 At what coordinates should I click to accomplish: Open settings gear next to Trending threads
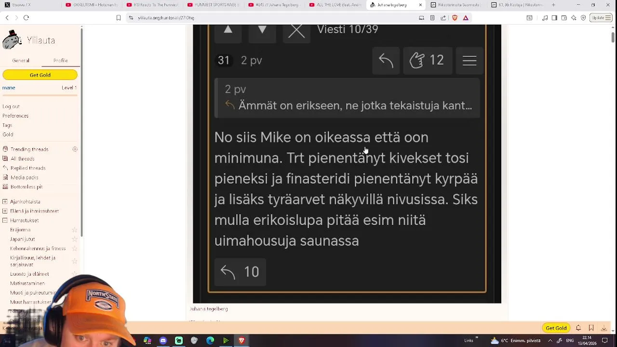[75, 149]
